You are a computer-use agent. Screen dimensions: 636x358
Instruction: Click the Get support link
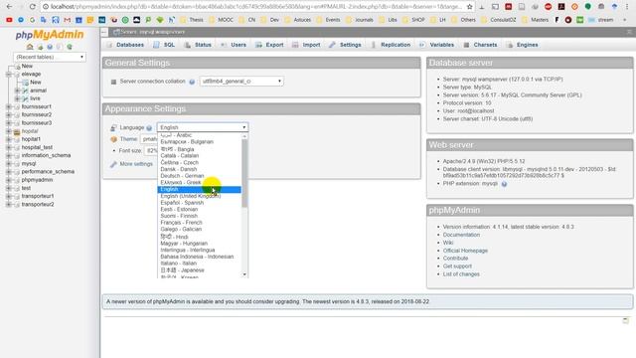(x=457, y=267)
